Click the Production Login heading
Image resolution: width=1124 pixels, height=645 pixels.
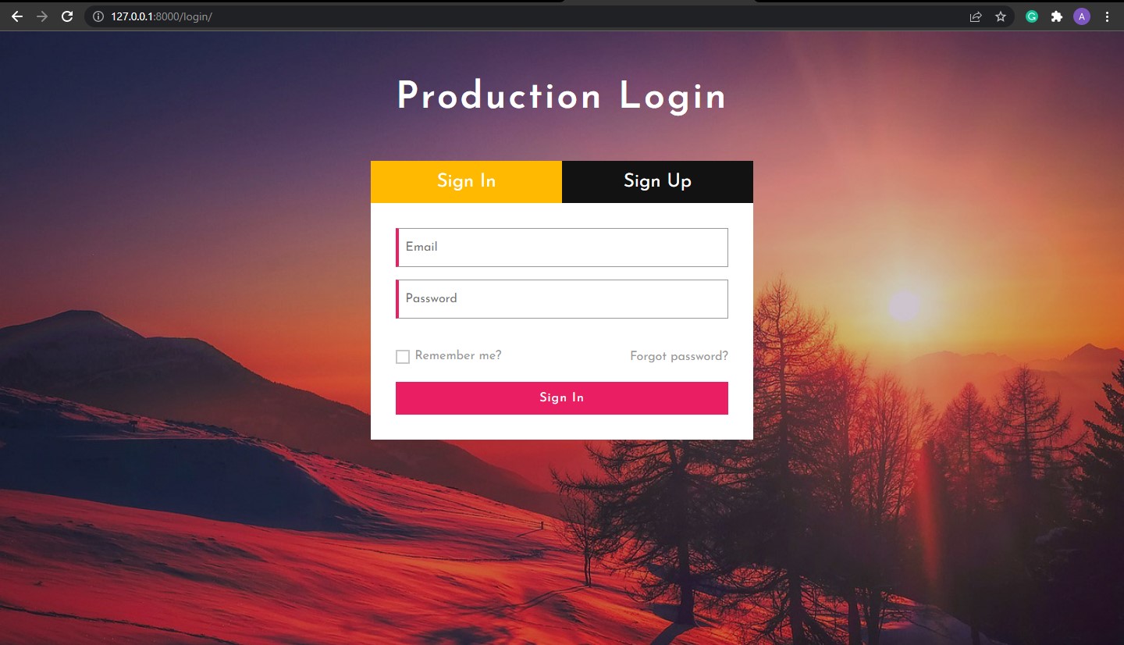(561, 98)
